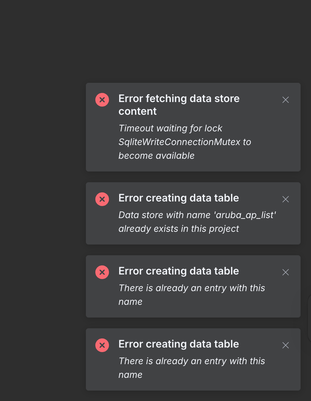
Task: Click the red error icon on the last notification
Action: 102,345
